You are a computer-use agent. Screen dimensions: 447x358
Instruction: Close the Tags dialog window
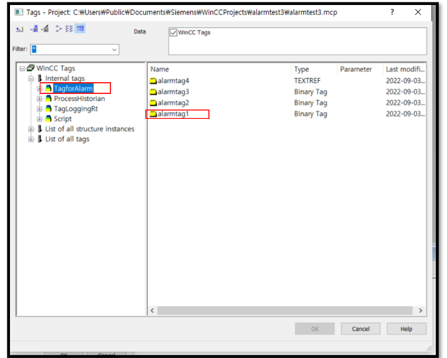click(x=418, y=12)
